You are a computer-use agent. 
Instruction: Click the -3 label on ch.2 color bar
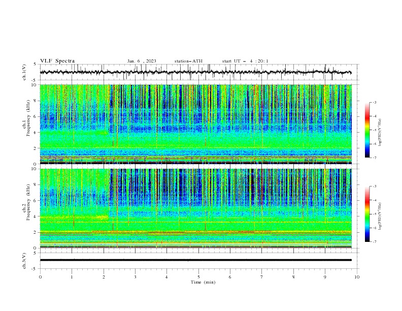tap(374, 186)
